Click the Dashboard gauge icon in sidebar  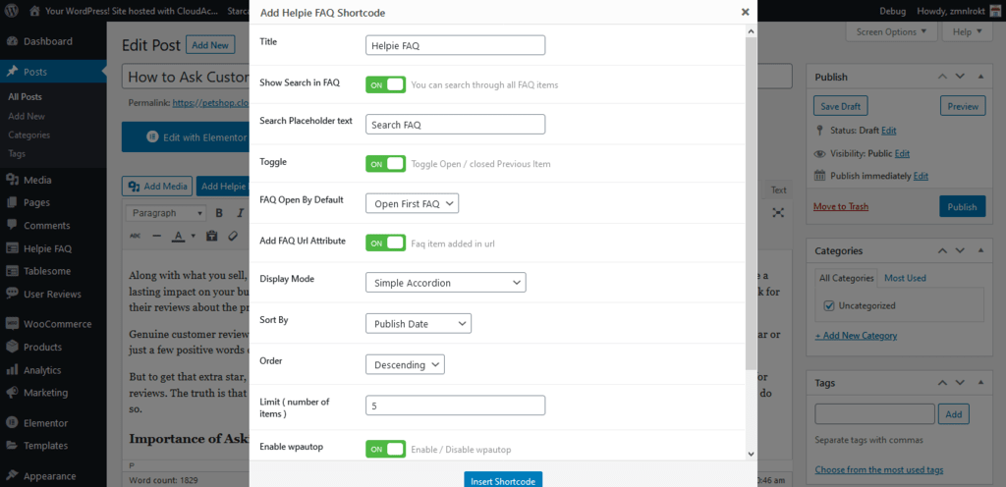coord(12,41)
